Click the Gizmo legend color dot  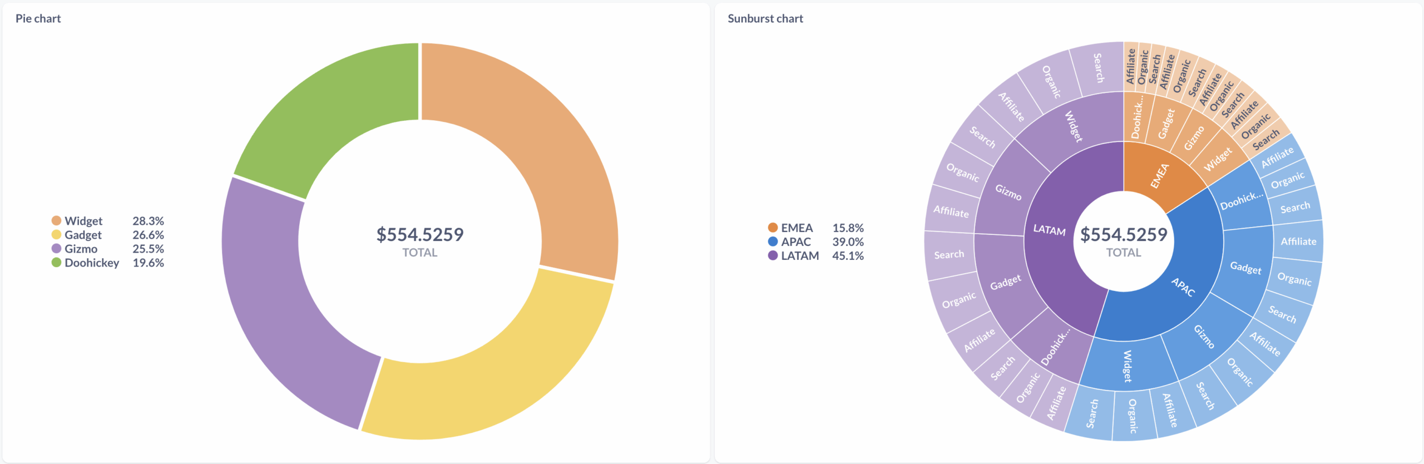pos(56,249)
